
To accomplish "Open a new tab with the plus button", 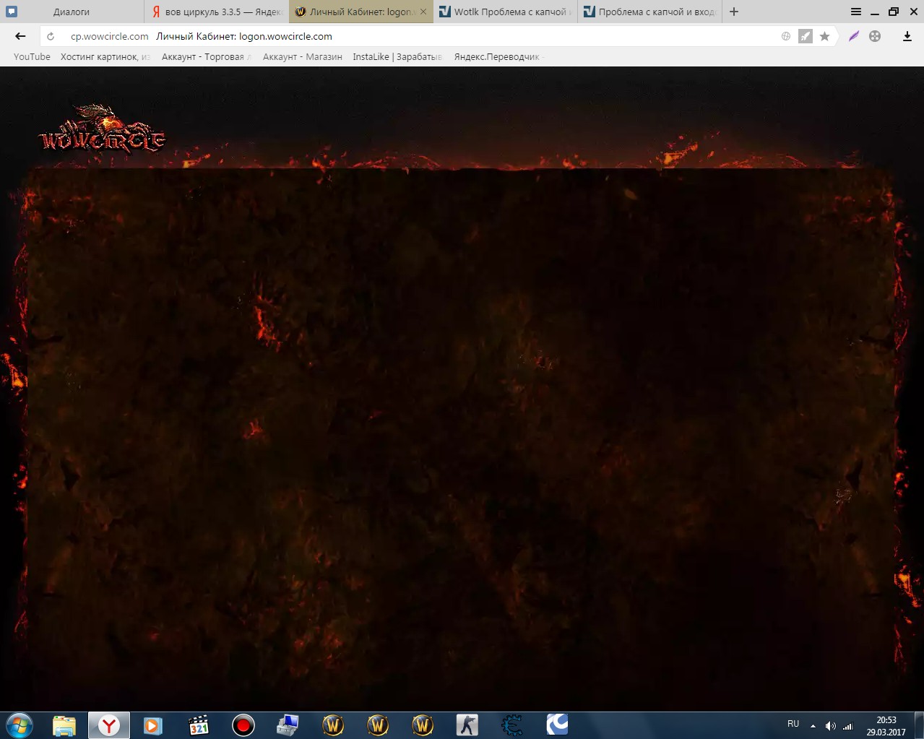I will (x=734, y=12).
